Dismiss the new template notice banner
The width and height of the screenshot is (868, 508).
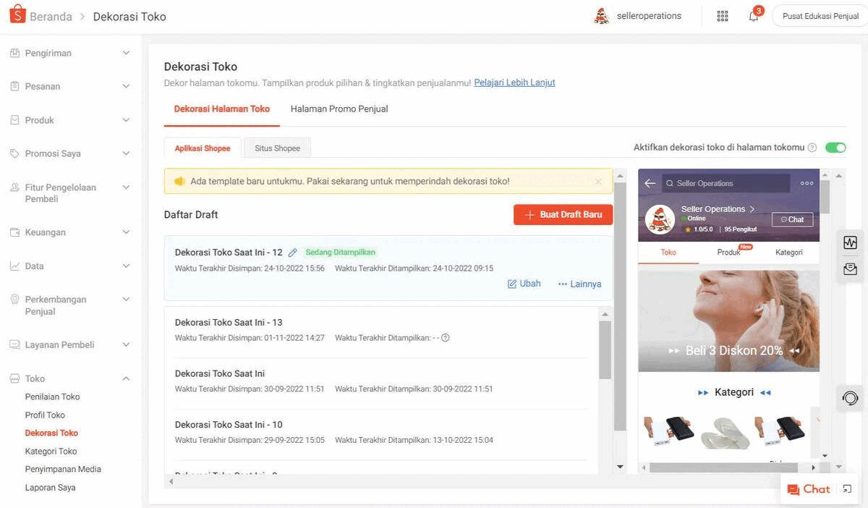(598, 182)
